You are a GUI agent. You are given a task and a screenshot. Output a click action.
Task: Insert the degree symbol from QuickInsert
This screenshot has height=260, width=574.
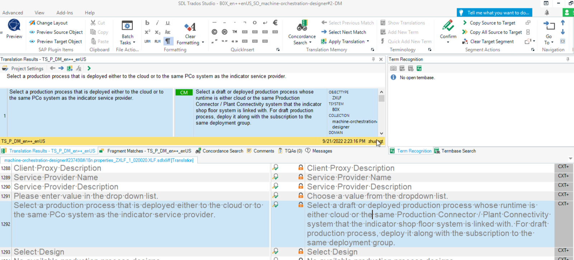tap(255, 23)
